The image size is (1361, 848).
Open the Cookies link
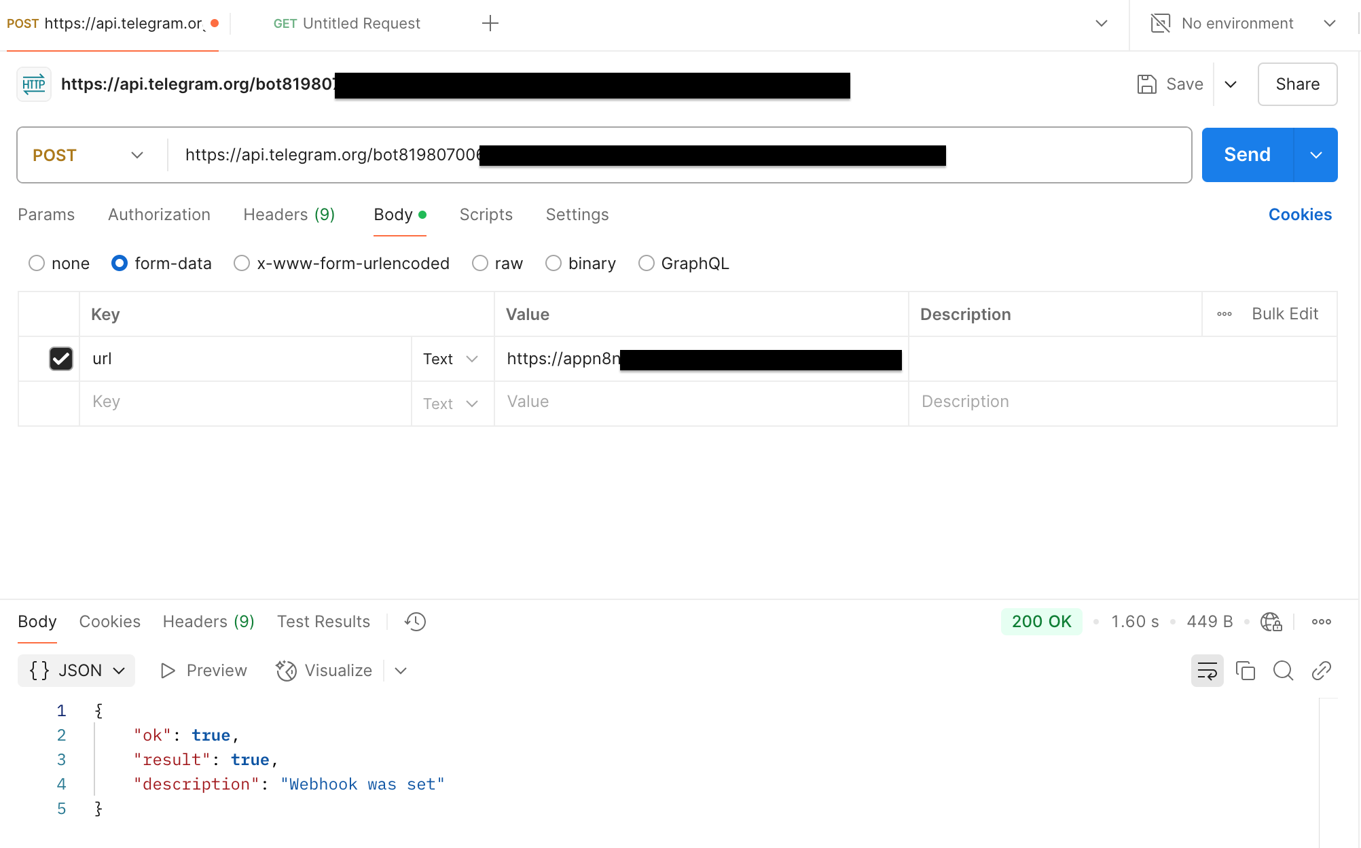1300,215
